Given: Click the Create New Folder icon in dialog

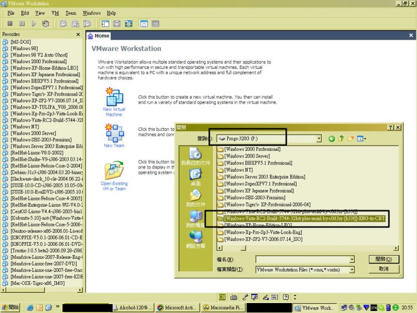Looking at the screenshot, I should tap(351, 138).
